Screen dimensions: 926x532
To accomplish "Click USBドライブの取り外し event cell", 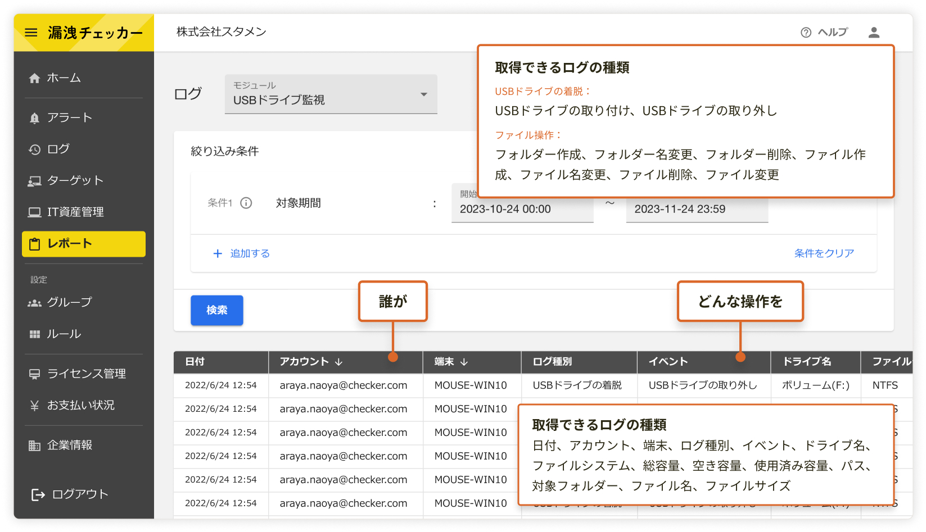I will coord(703,385).
